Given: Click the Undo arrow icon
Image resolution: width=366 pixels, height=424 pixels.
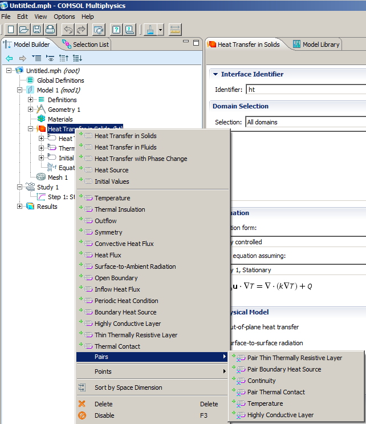Looking at the screenshot, I should pyautogui.click(x=68, y=29).
